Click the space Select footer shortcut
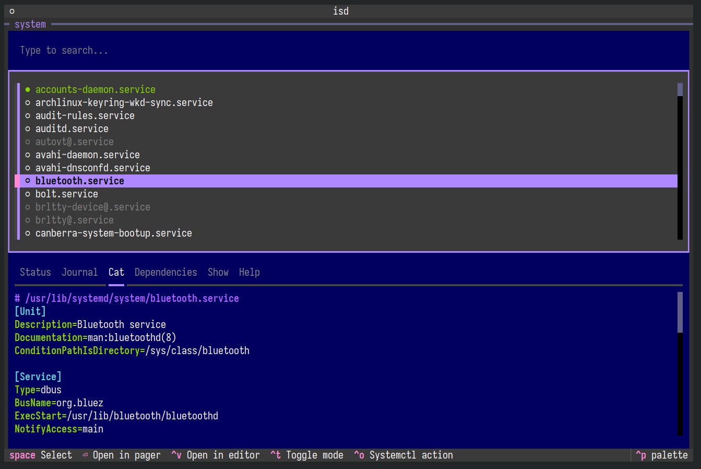 41,455
